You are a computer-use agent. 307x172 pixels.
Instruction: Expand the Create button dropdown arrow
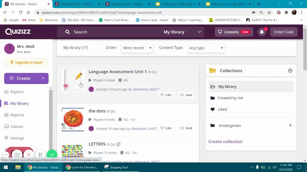(x=43, y=78)
